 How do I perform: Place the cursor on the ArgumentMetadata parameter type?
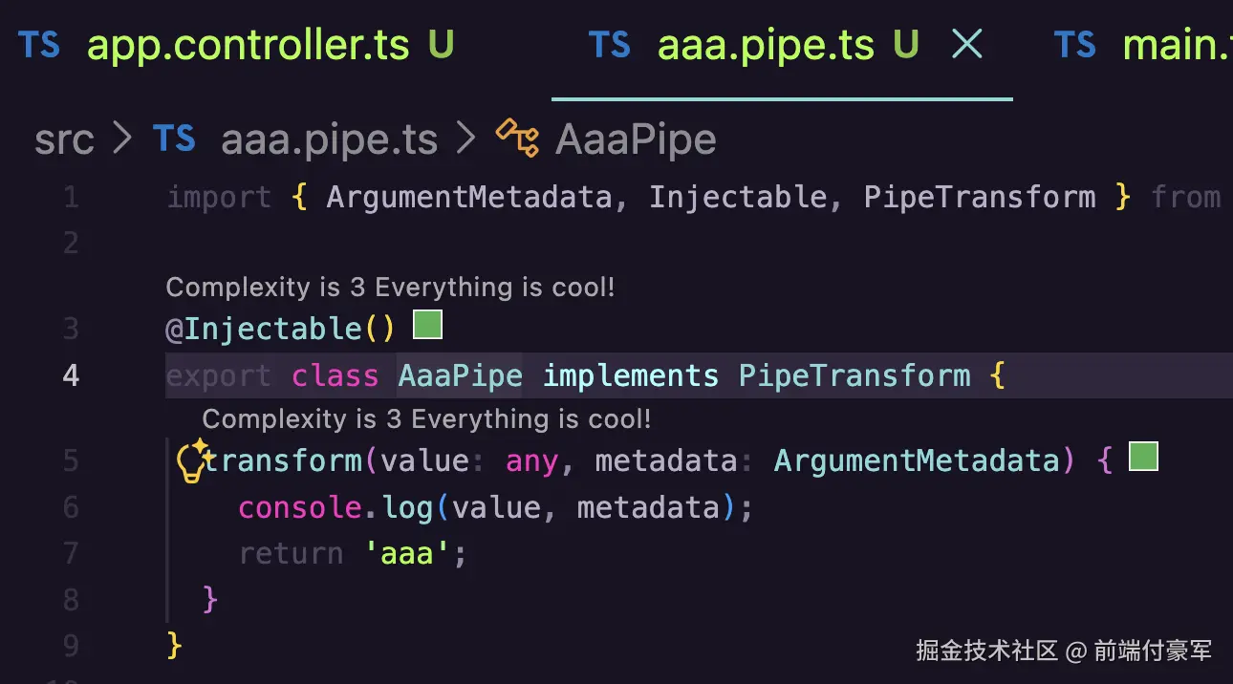point(918,461)
